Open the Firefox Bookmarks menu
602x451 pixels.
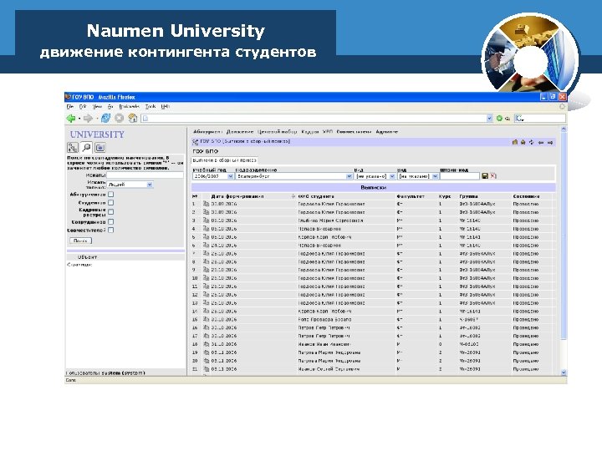[129, 106]
